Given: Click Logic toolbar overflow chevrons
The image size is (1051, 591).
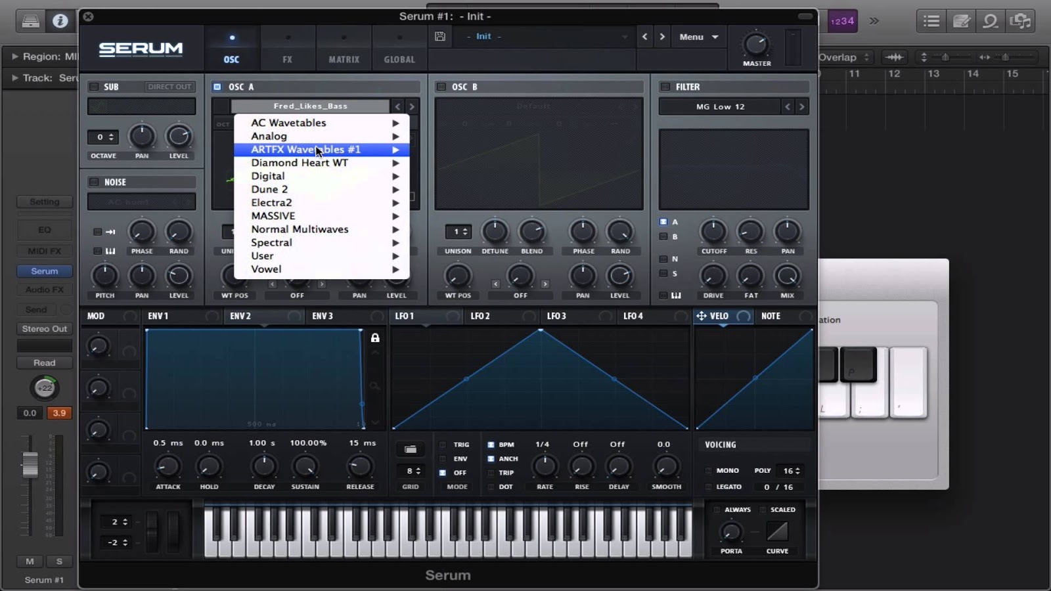Looking at the screenshot, I should coord(874,21).
